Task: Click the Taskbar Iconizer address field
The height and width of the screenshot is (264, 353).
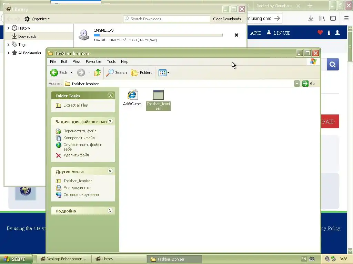Action: [179, 84]
